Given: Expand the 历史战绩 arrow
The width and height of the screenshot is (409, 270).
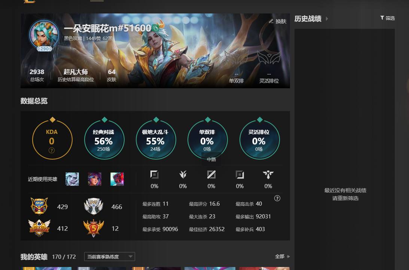Looking at the screenshot, I should pos(327,19).
